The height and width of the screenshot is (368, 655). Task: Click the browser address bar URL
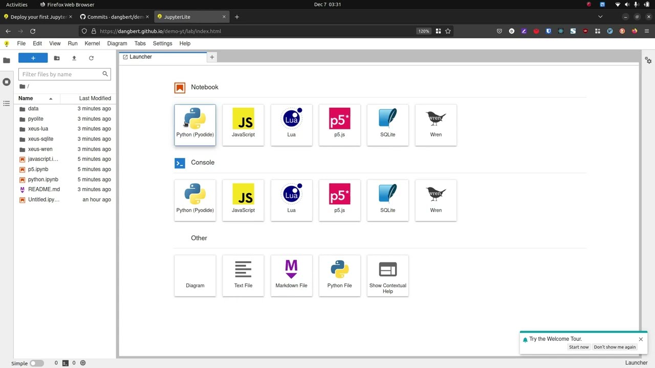pos(160,31)
